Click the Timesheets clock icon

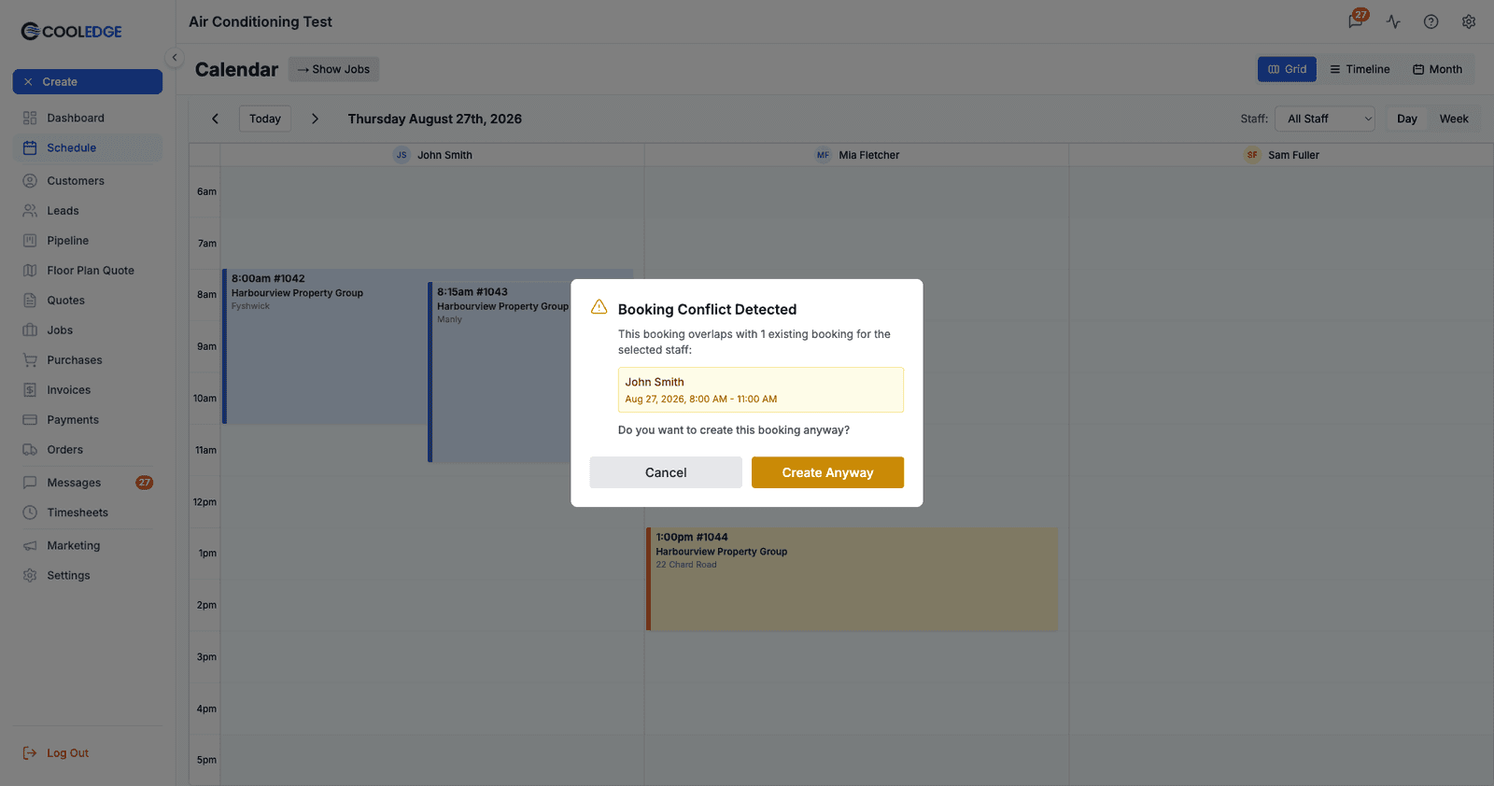(x=30, y=512)
